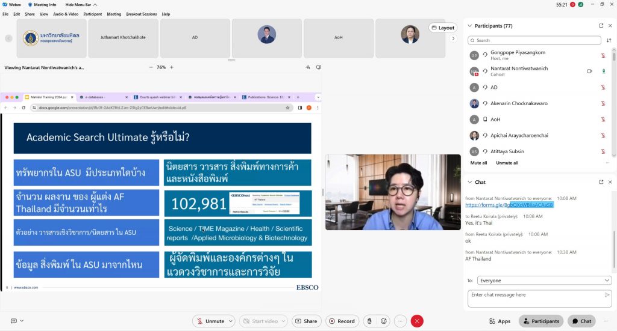The image size is (617, 331).
Task: Open the chat recipient Everyone dropdown
Action: [544, 281]
